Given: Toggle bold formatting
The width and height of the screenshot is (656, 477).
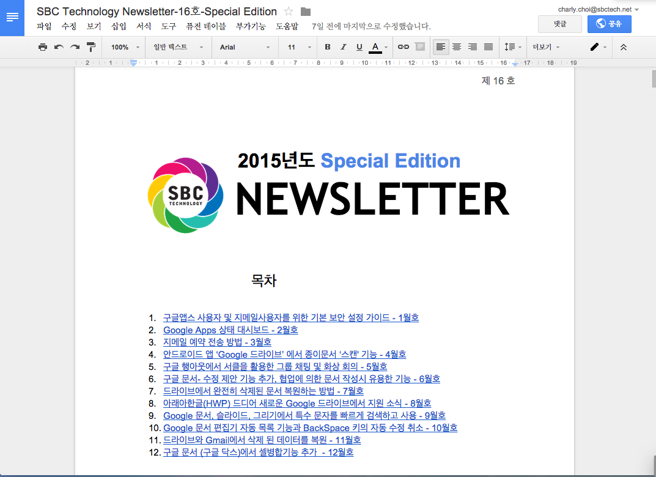Looking at the screenshot, I should tap(328, 47).
